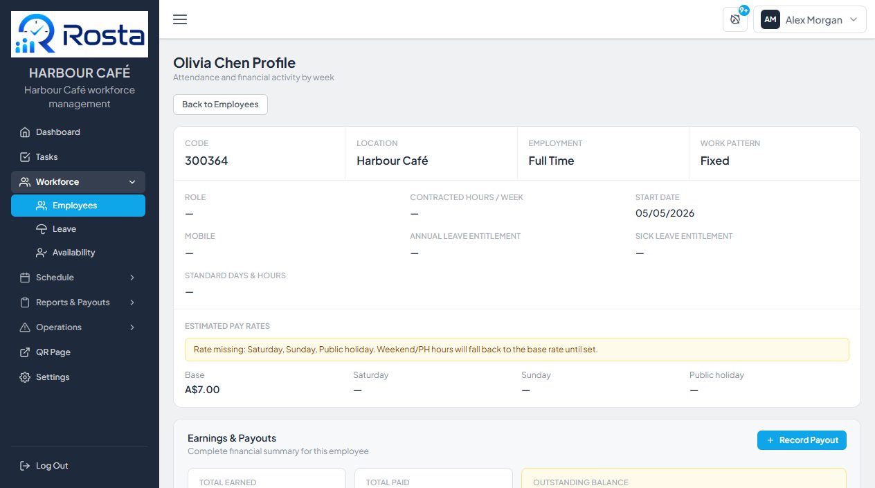The width and height of the screenshot is (875, 488).
Task: Click the Leave umbrella icon
Action: [42, 229]
